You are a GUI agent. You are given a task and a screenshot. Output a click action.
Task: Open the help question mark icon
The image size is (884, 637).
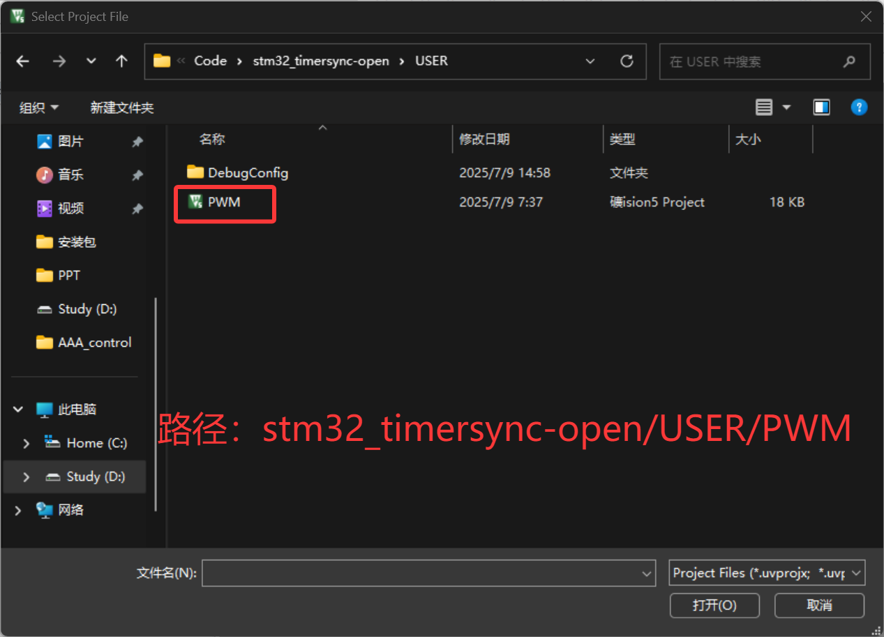859,107
